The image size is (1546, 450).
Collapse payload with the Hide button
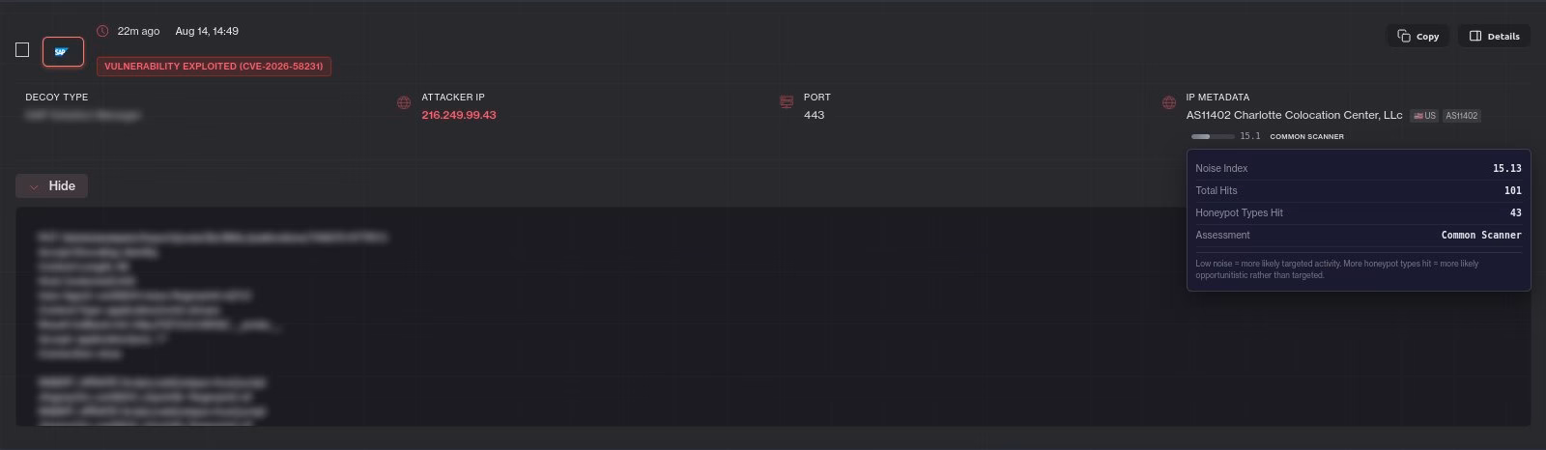(x=51, y=185)
